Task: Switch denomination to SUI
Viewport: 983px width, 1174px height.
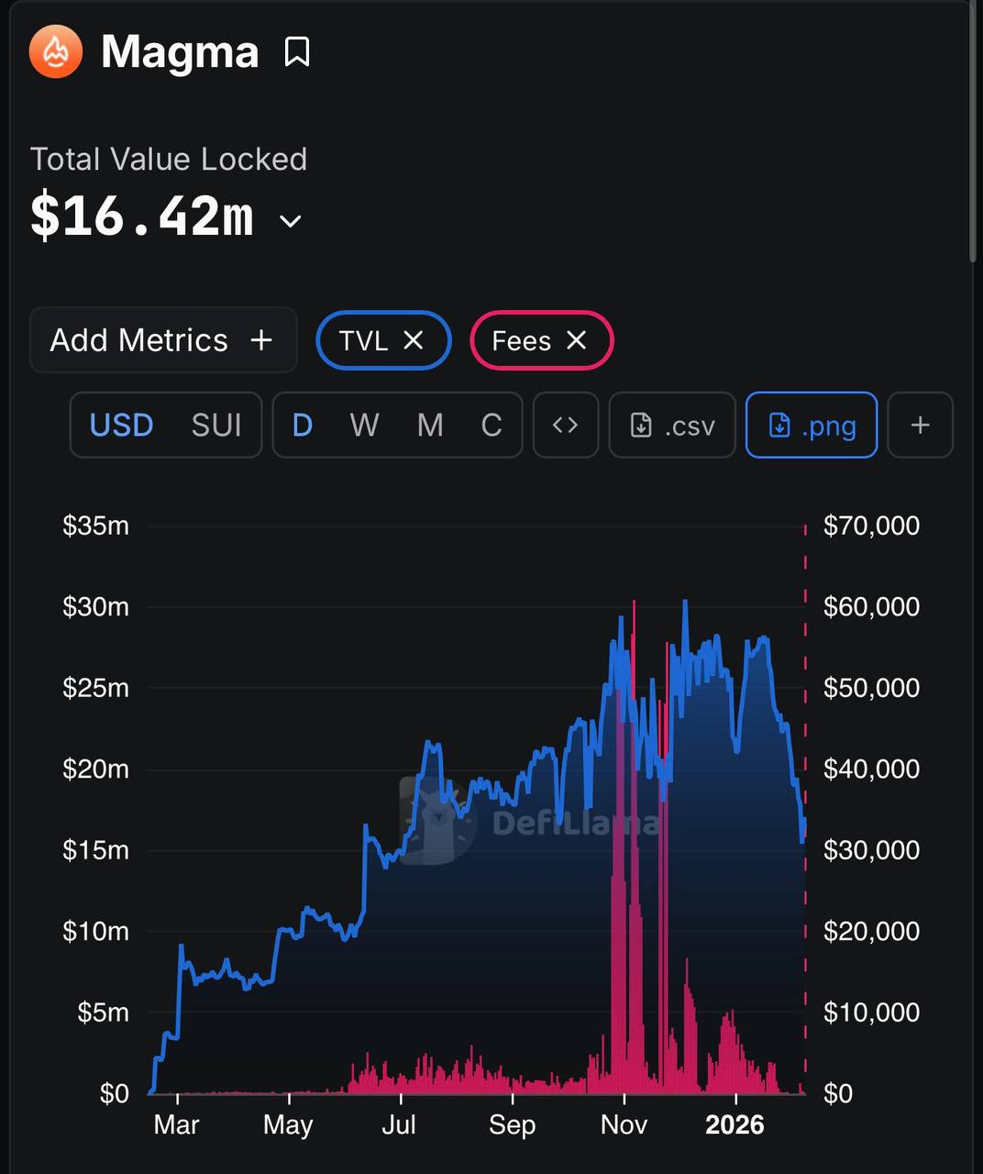Action: (x=216, y=425)
